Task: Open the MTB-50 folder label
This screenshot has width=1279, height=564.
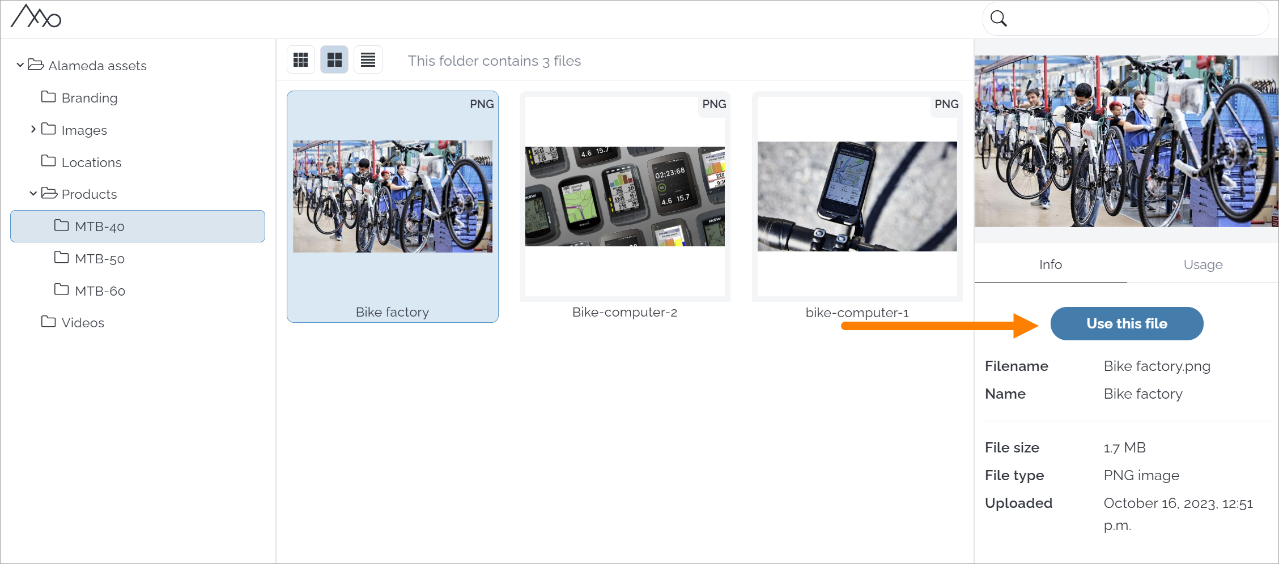Action: 100,259
